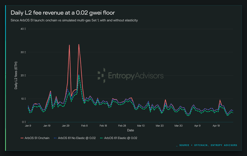Click the 'Apr 19' date tick label
Viewport: 247px width, 156px height.
pos(216,126)
